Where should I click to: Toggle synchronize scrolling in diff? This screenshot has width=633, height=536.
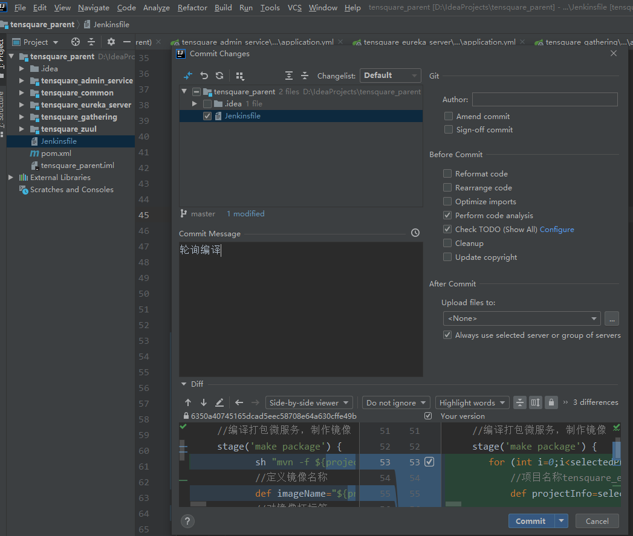click(535, 402)
